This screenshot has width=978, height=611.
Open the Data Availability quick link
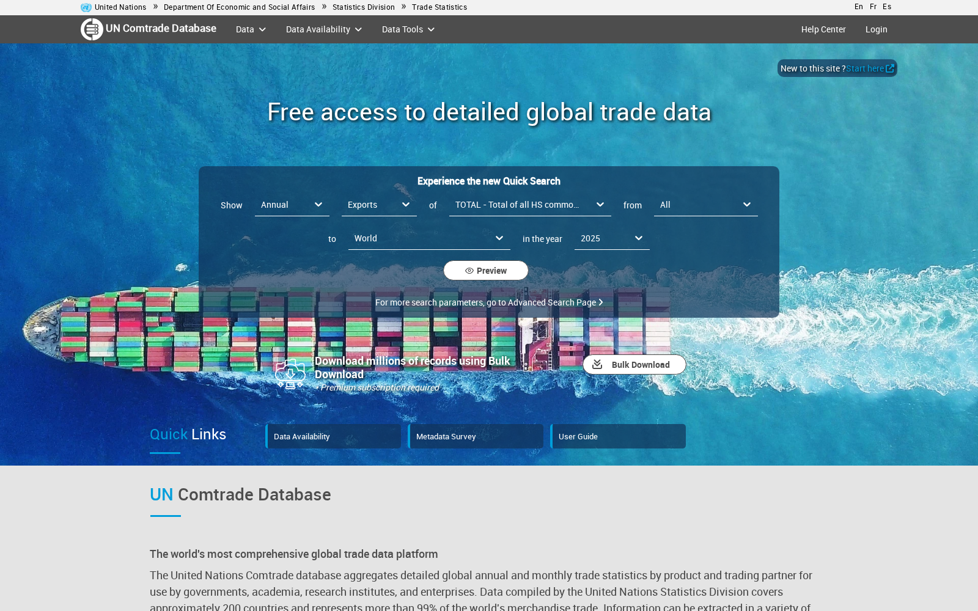334,436
